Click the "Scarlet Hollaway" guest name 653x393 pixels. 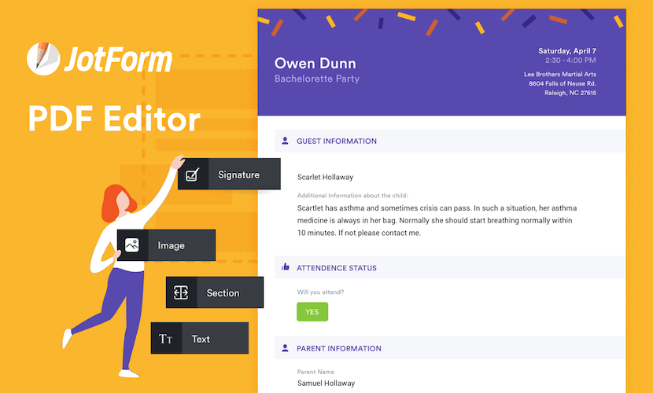[325, 177]
